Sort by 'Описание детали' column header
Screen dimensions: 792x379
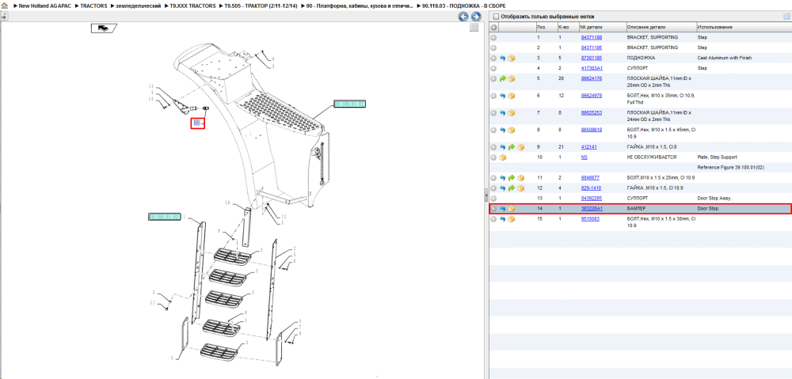(661, 27)
